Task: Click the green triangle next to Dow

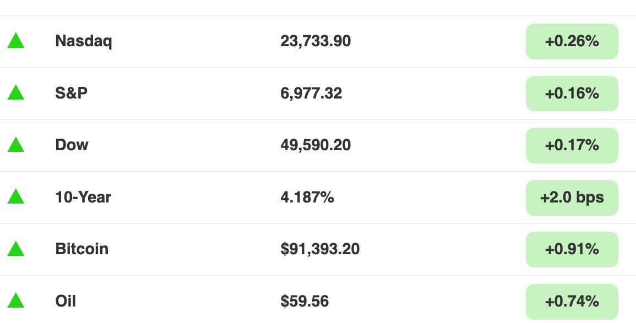Action: [x=16, y=144]
